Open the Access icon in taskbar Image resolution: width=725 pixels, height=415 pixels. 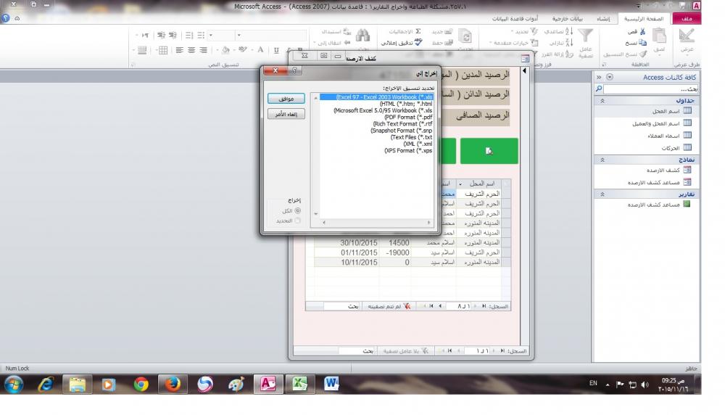pos(268,384)
